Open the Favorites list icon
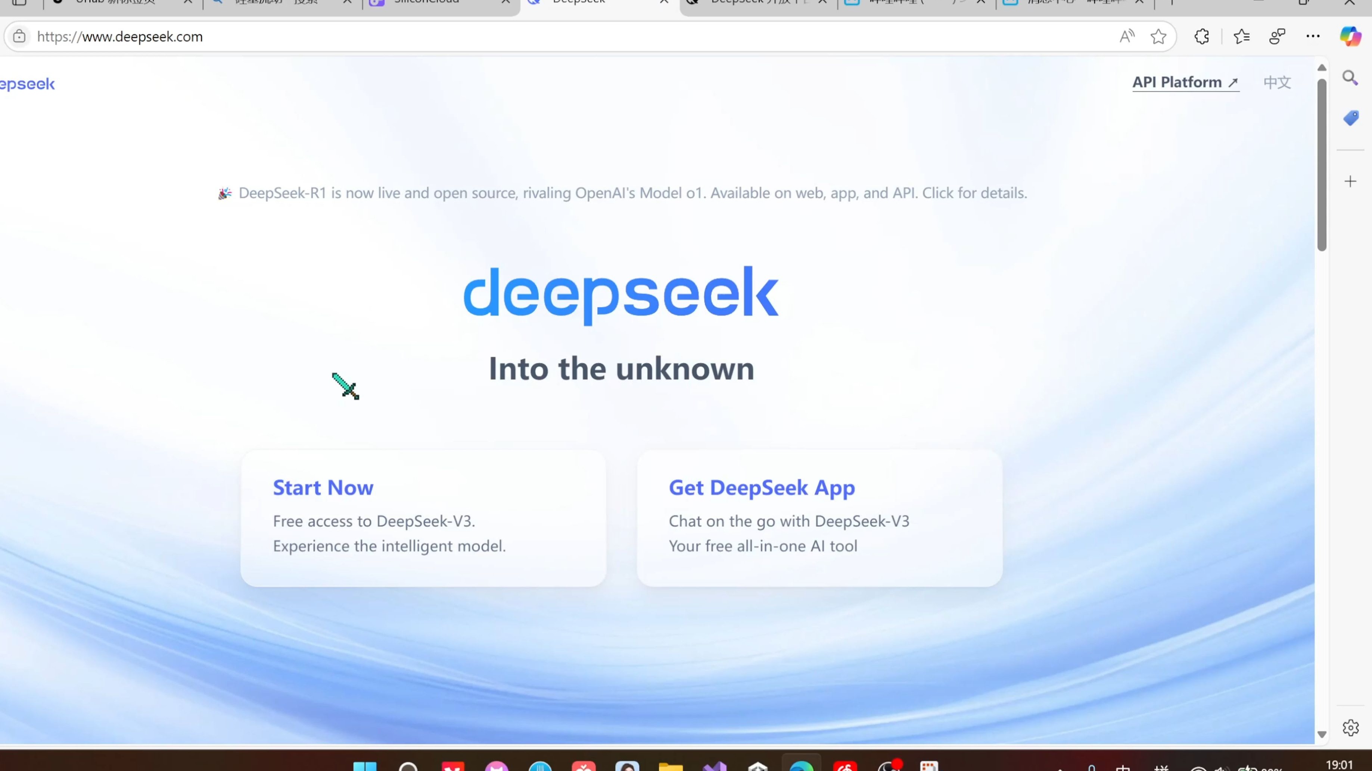 pos(1241,36)
